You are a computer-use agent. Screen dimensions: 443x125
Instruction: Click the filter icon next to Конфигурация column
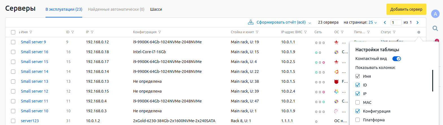[160, 32]
